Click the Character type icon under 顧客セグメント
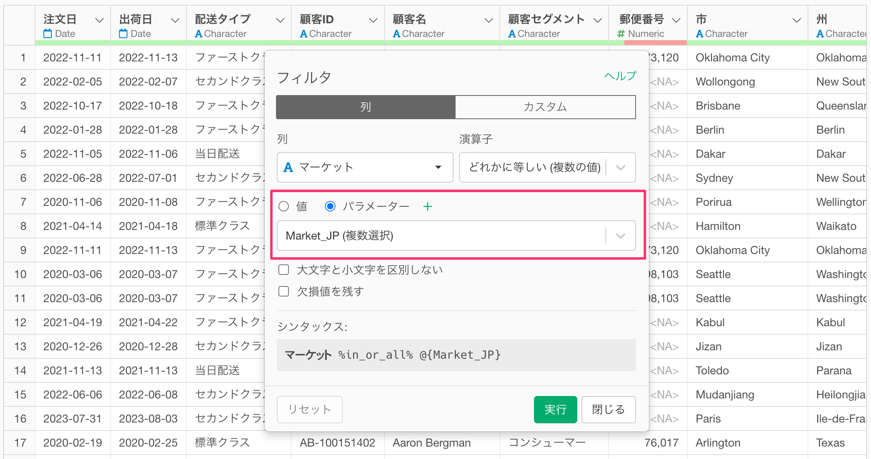This screenshot has height=459, width=871. [x=512, y=34]
